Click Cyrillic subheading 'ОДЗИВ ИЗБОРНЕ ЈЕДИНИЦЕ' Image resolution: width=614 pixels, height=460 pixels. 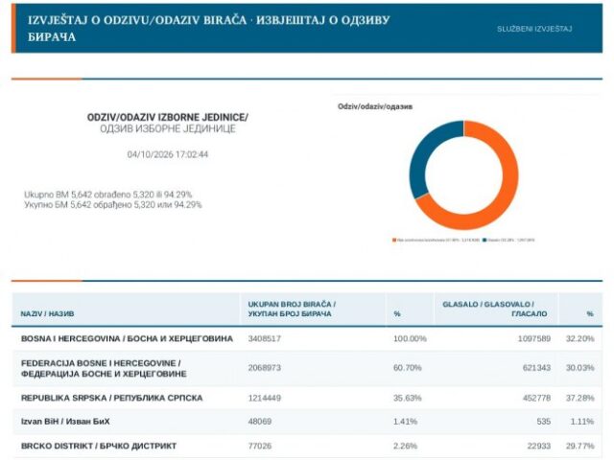pyautogui.click(x=168, y=129)
